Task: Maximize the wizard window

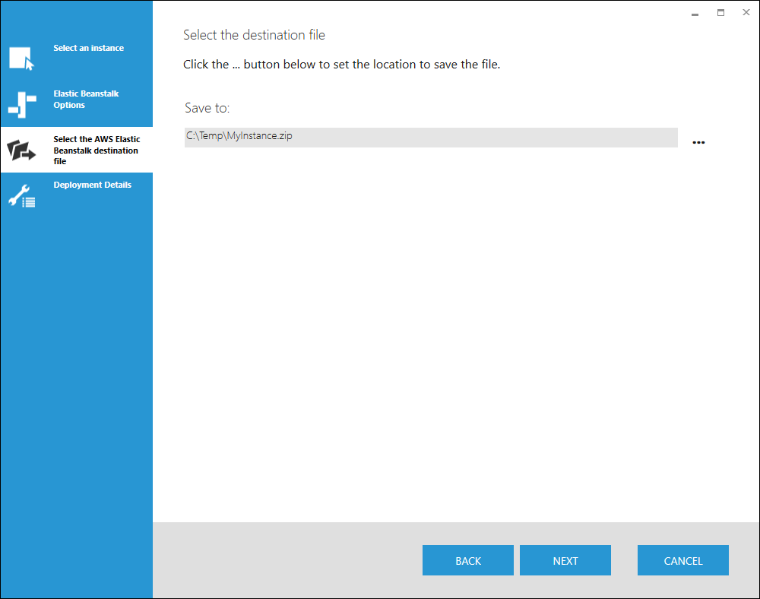Action: (720, 13)
